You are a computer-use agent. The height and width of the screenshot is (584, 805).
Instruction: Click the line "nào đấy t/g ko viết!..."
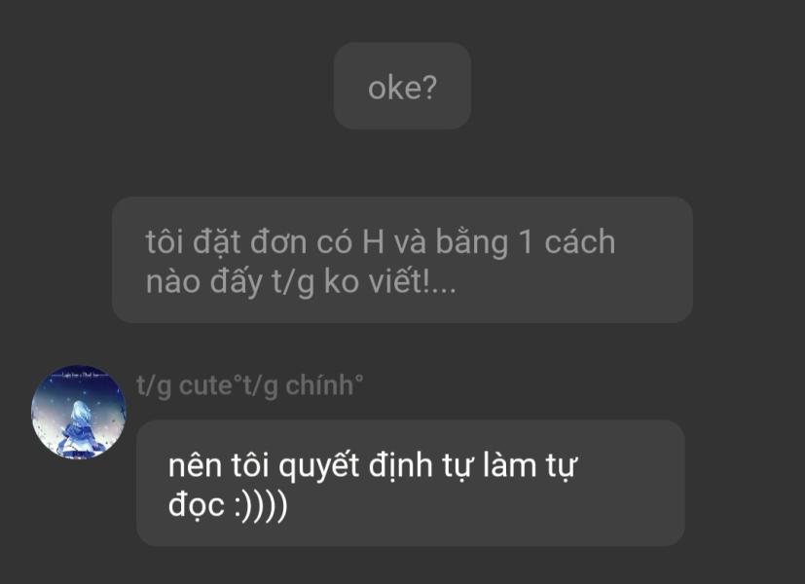[x=301, y=281]
